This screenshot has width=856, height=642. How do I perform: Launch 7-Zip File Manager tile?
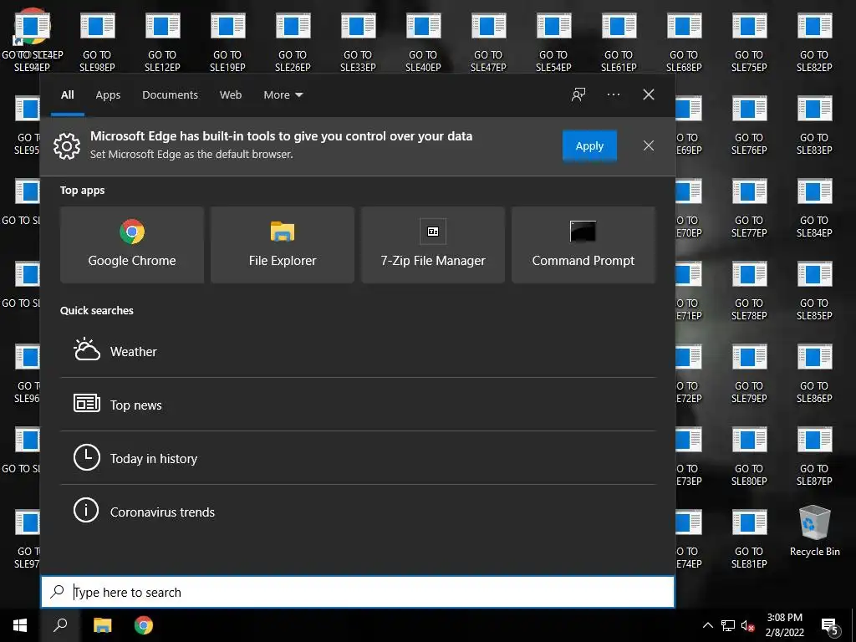(433, 245)
